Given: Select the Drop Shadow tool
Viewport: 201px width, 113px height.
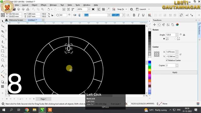Looking at the screenshot, I should (3, 82).
